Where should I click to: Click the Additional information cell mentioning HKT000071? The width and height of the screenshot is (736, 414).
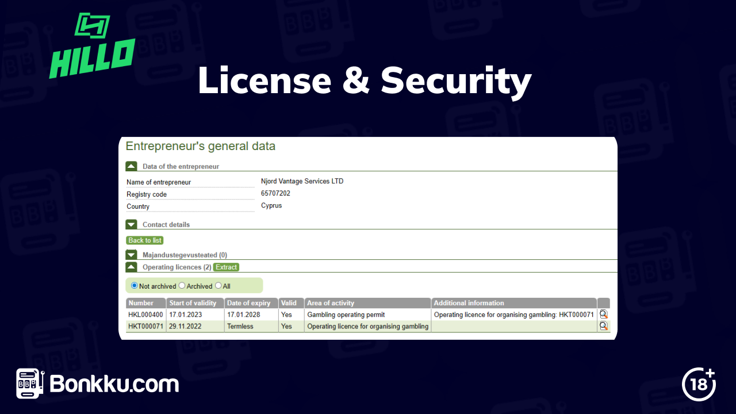coord(514,315)
